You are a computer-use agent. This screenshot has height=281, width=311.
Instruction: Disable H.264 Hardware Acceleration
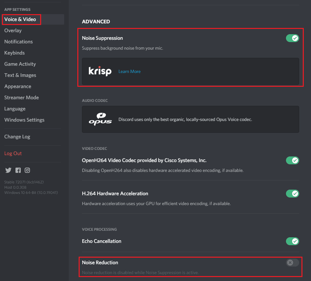tap(292, 194)
